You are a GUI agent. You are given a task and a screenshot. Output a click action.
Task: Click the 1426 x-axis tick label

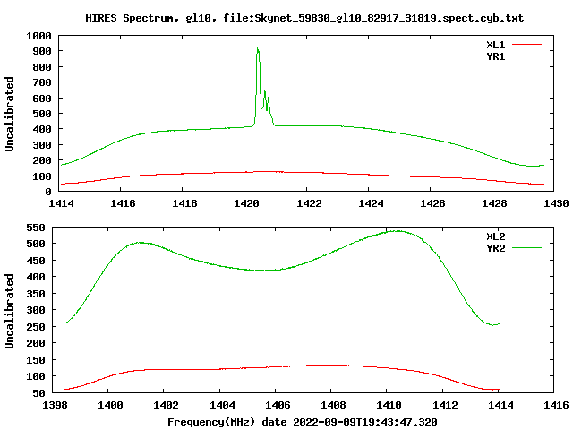[x=432, y=203]
